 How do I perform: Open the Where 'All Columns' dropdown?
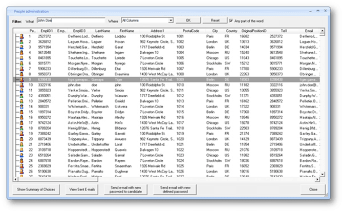pyautogui.click(x=170, y=20)
